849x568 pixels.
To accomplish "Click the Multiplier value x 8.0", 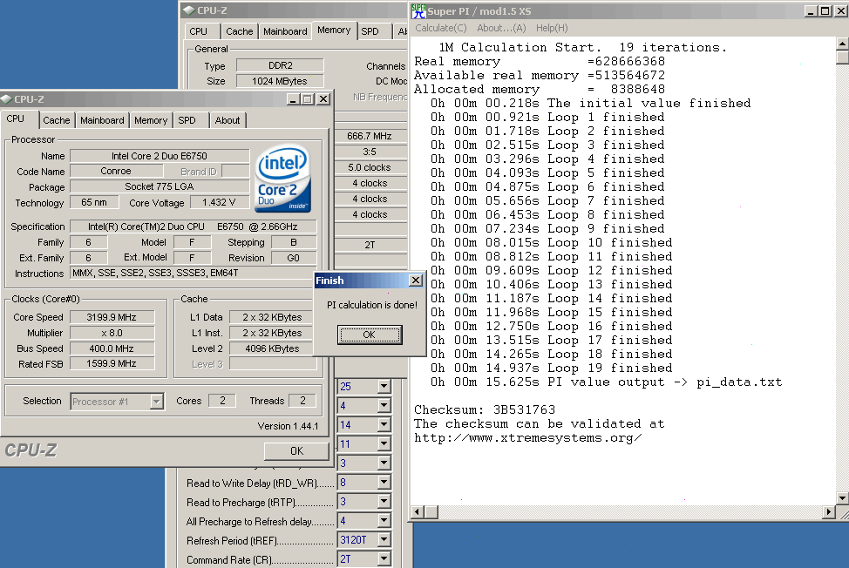I will pos(112,333).
